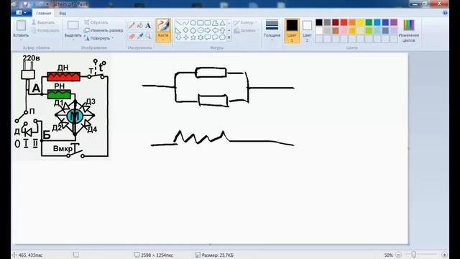Pick the Up arrow shape
This screenshot has width=460, height=259.
tap(222, 30)
